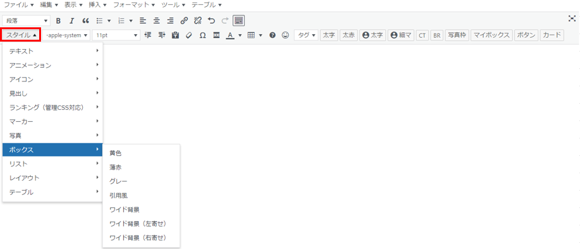Open the フォーマット menu in the menu bar

tap(134, 4)
